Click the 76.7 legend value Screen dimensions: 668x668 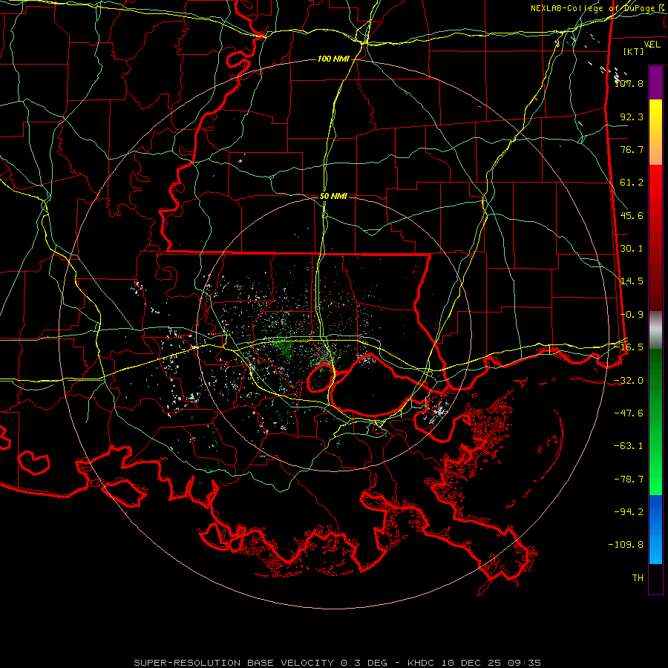coord(632,149)
